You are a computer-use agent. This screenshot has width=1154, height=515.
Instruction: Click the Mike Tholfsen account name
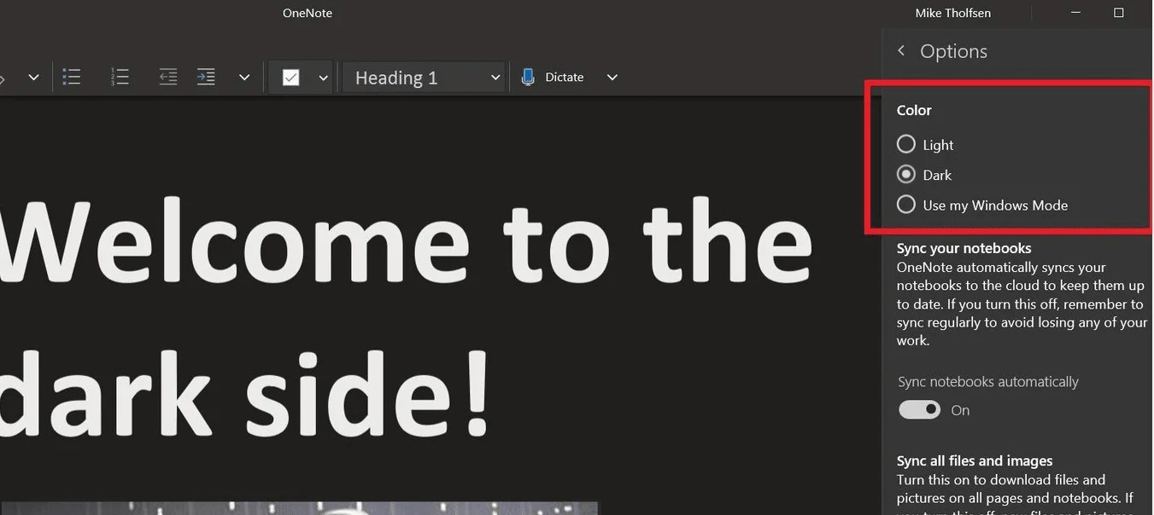tap(952, 12)
